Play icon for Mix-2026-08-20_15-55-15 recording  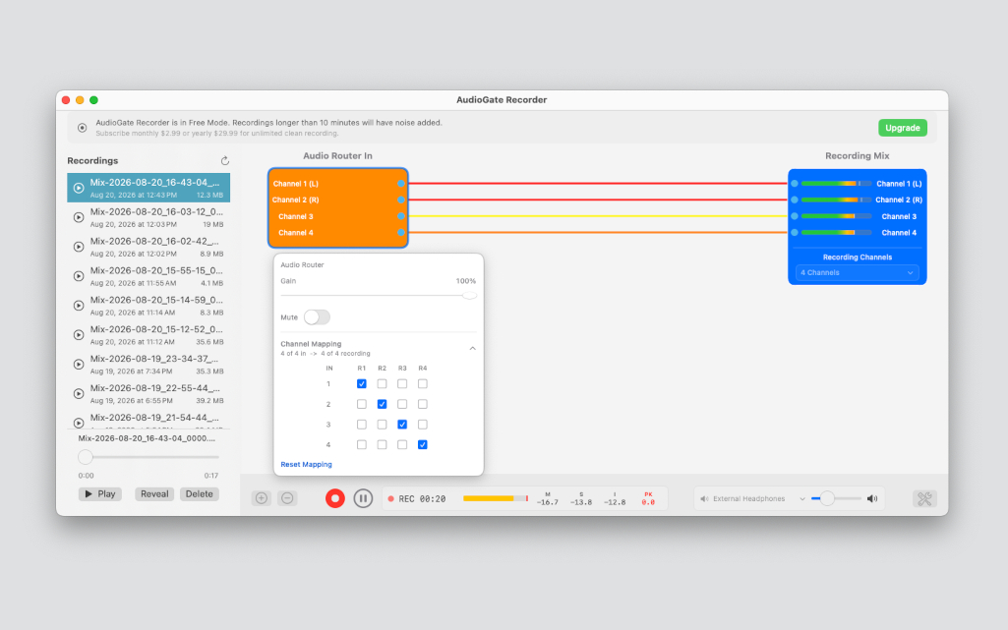point(79,276)
